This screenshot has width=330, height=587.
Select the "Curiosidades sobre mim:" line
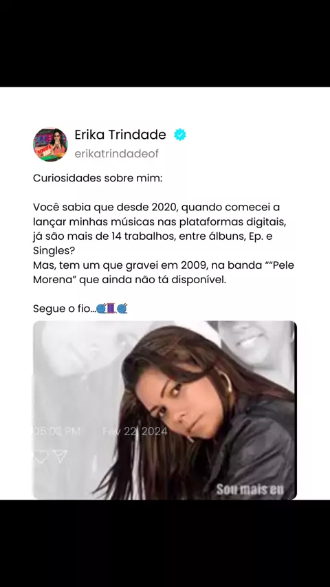click(98, 178)
